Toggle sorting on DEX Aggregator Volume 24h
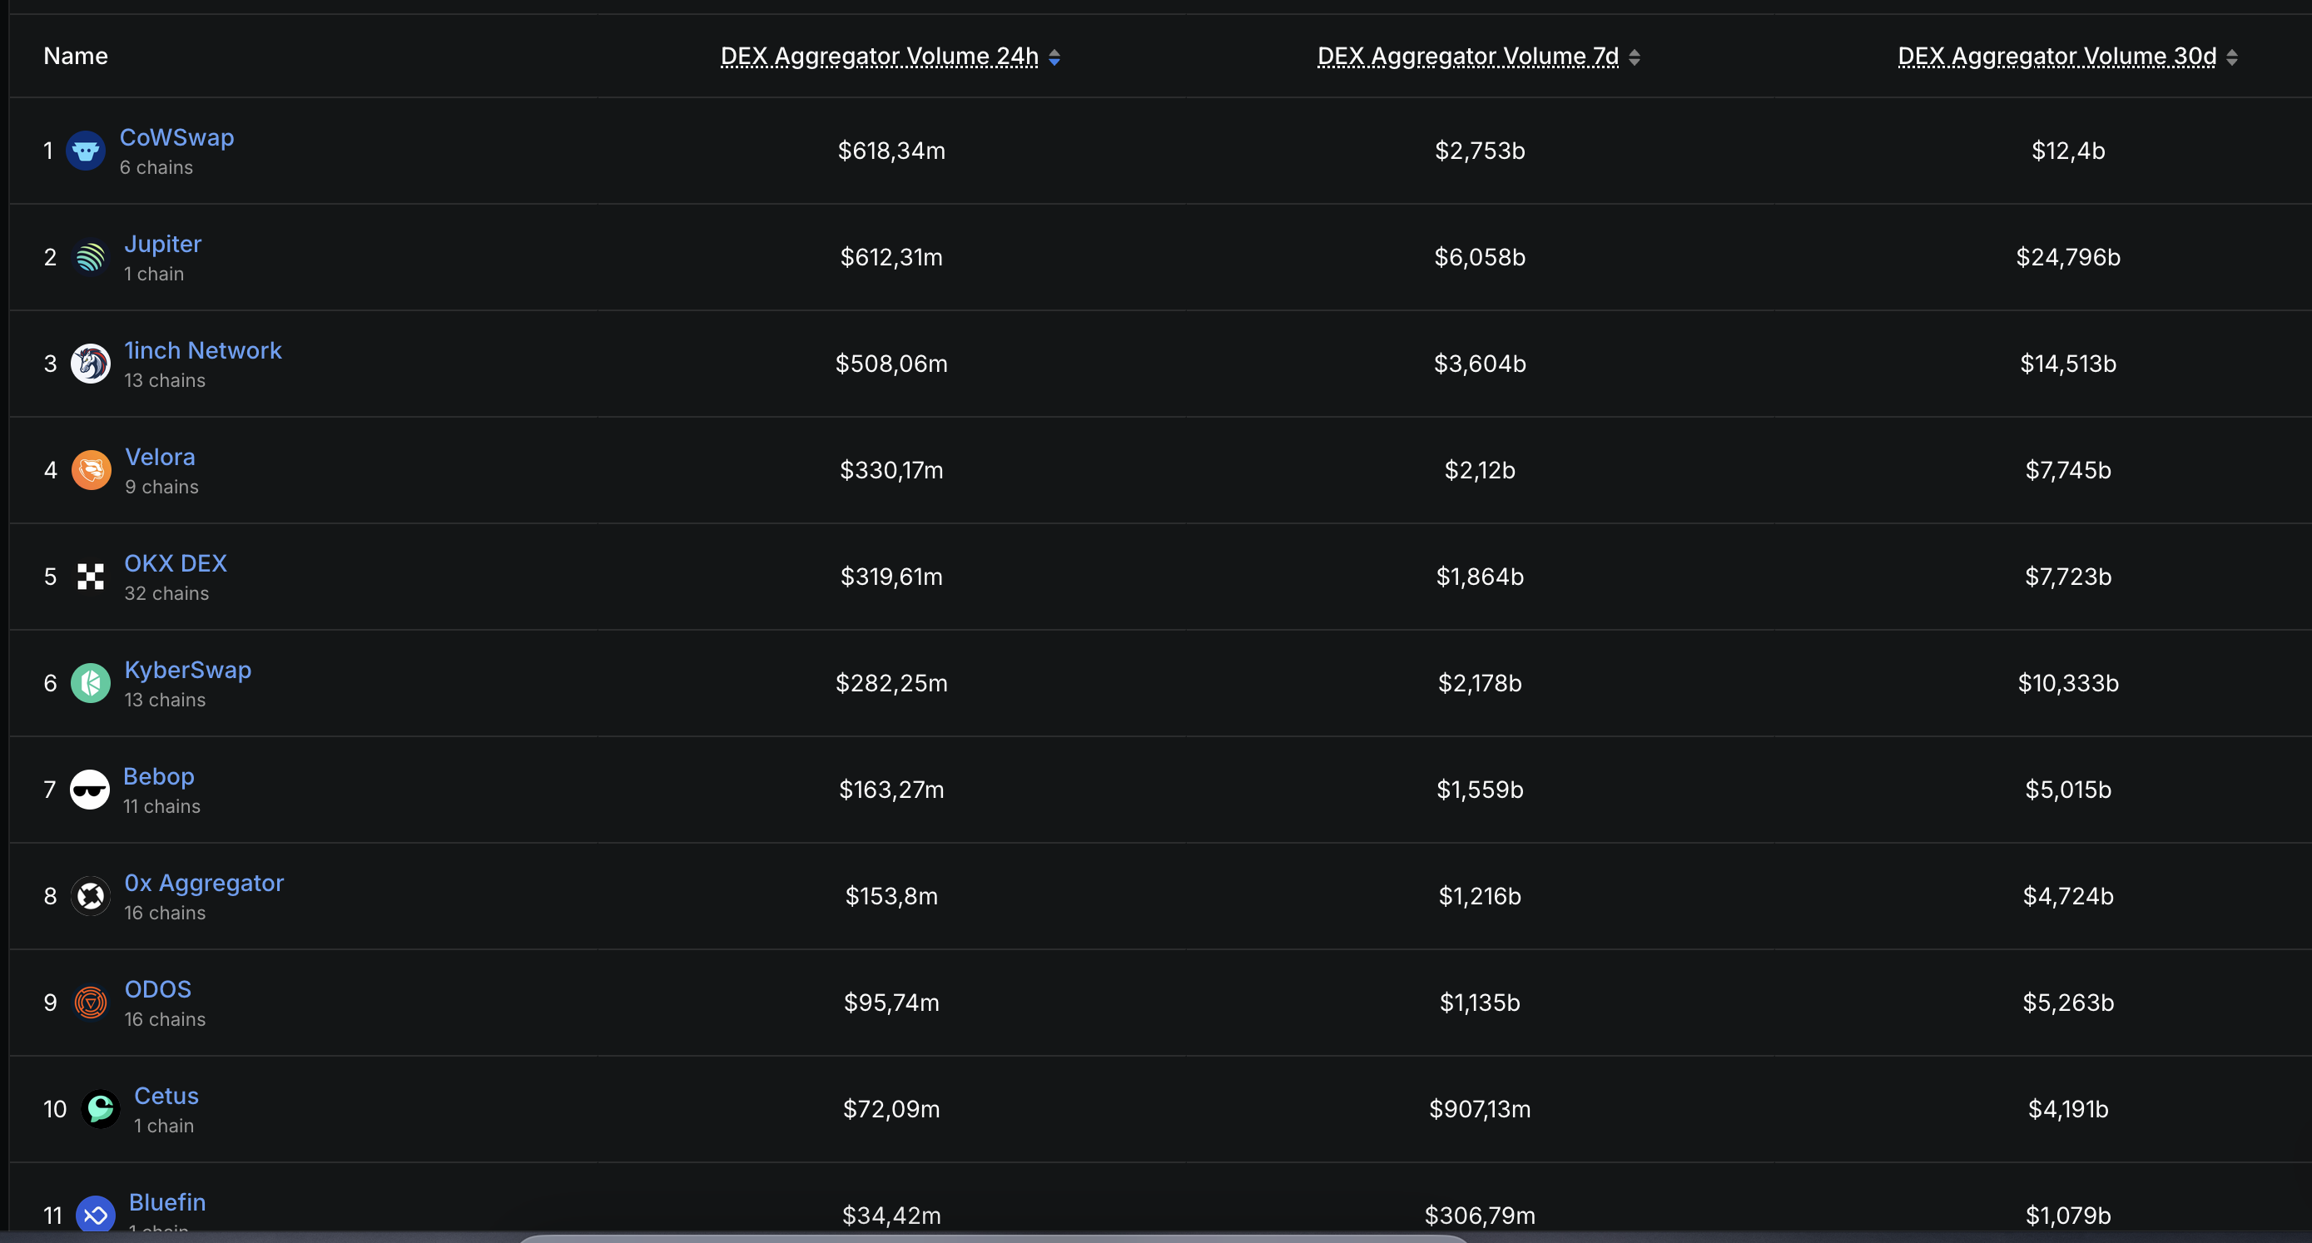 pos(880,56)
